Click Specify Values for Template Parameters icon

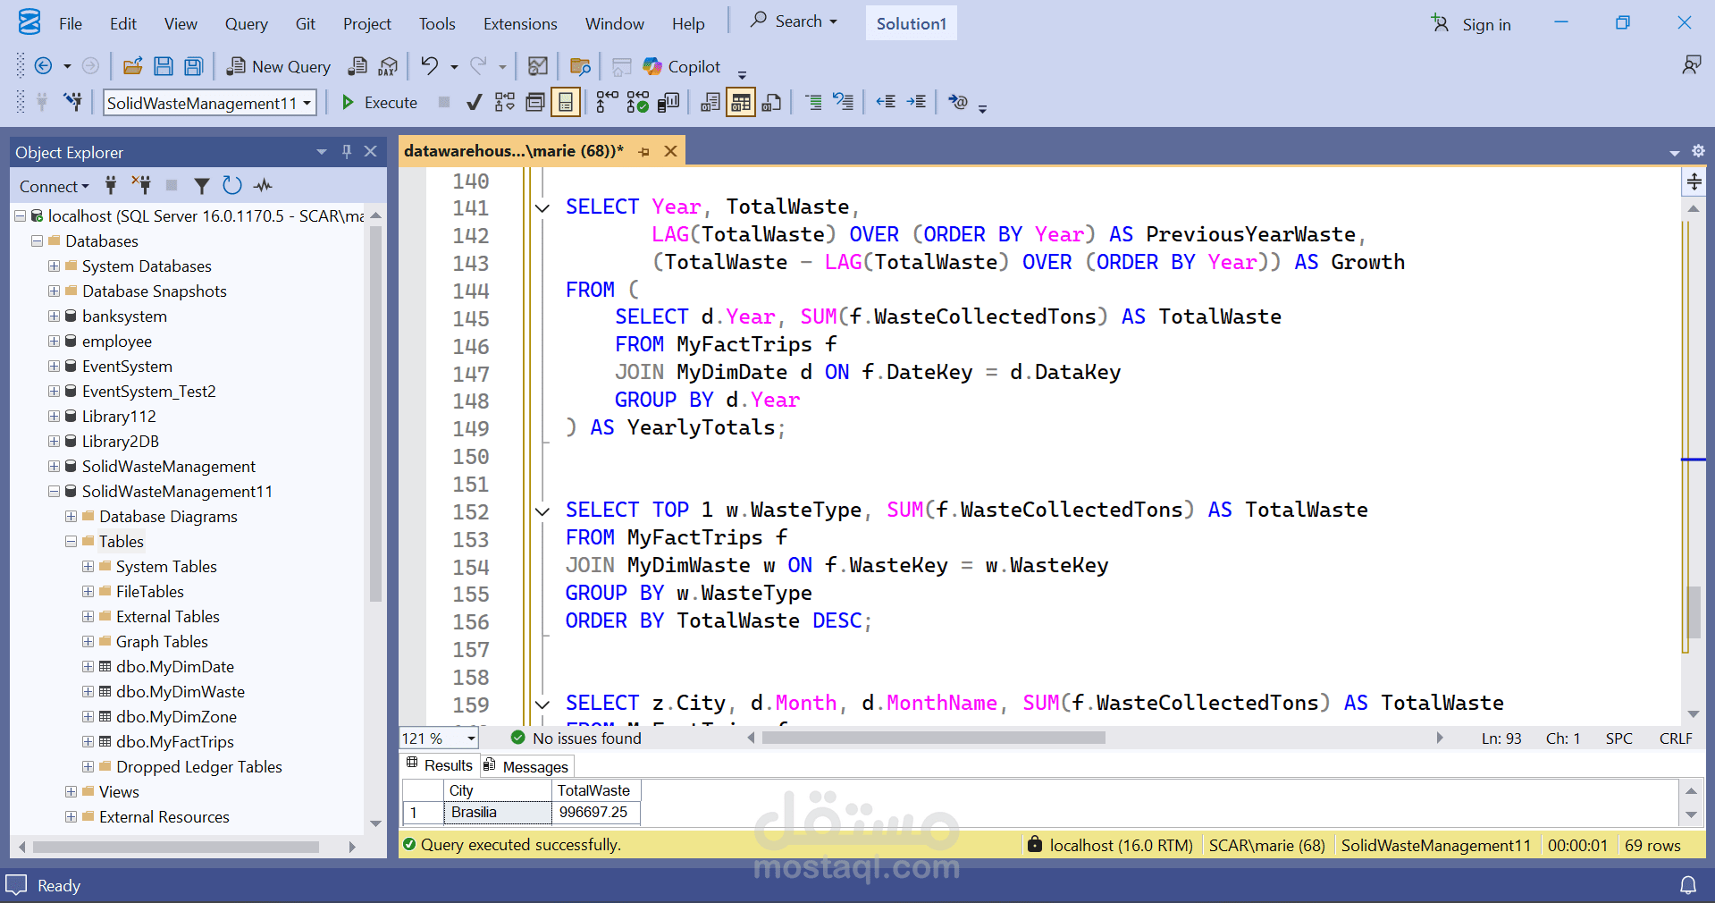pos(958,102)
